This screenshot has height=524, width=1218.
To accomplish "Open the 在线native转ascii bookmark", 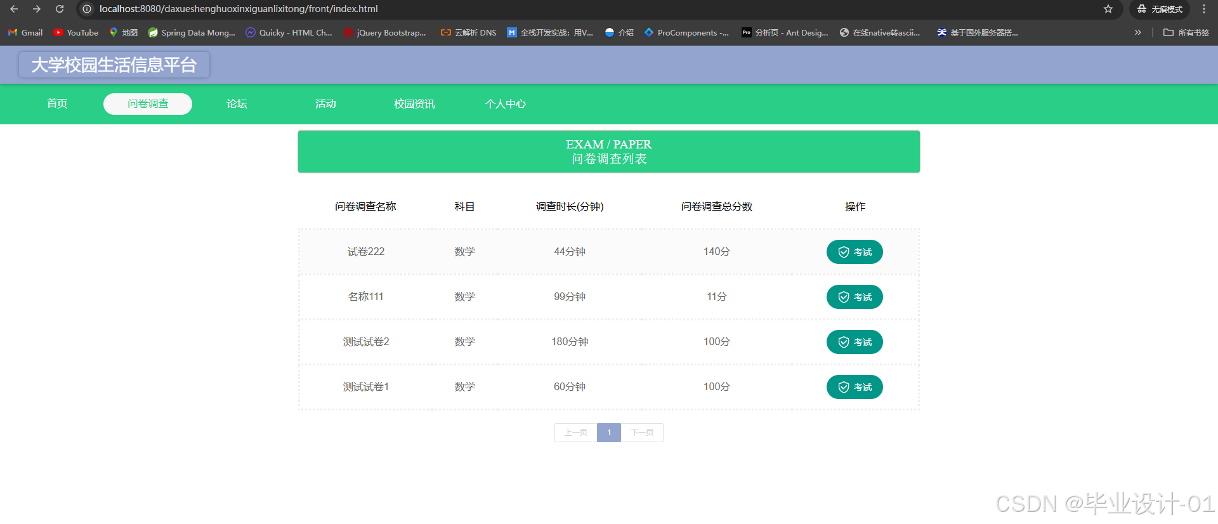I will [880, 32].
